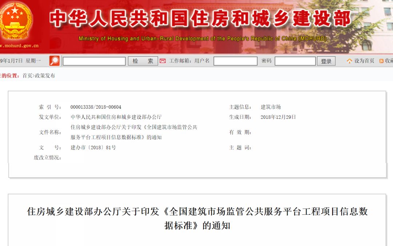
Task: Click the 工作邮箱 label text
Action: pos(180,61)
